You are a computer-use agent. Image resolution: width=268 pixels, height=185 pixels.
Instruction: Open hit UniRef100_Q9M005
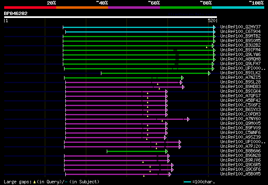click(240, 124)
